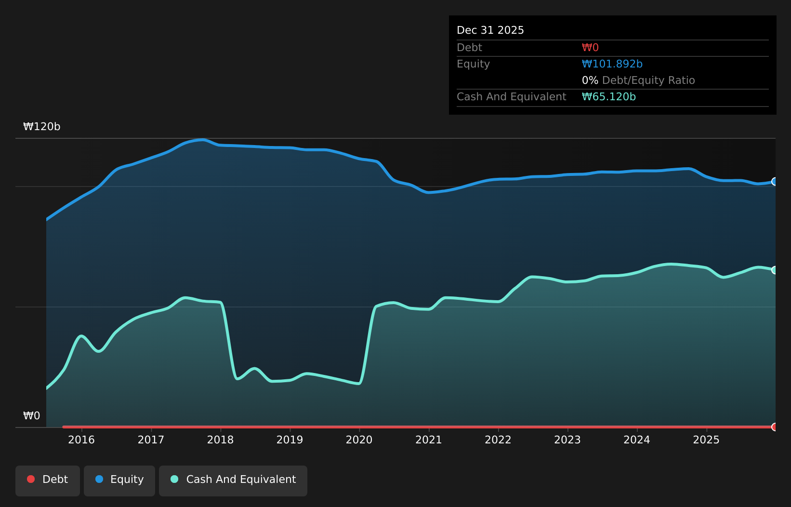Click the Dec 31 2025 tooltip date
The height and width of the screenshot is (507, 791).
pos(490,30)
